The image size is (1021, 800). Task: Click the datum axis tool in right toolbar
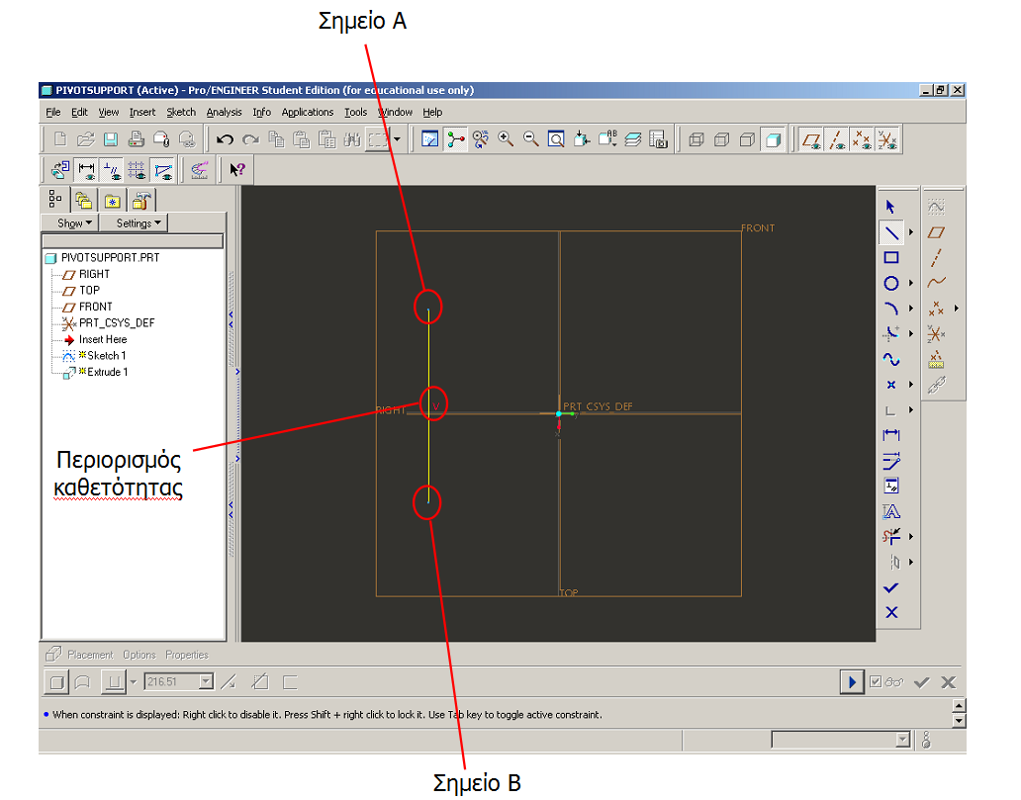tap(936, 258)
